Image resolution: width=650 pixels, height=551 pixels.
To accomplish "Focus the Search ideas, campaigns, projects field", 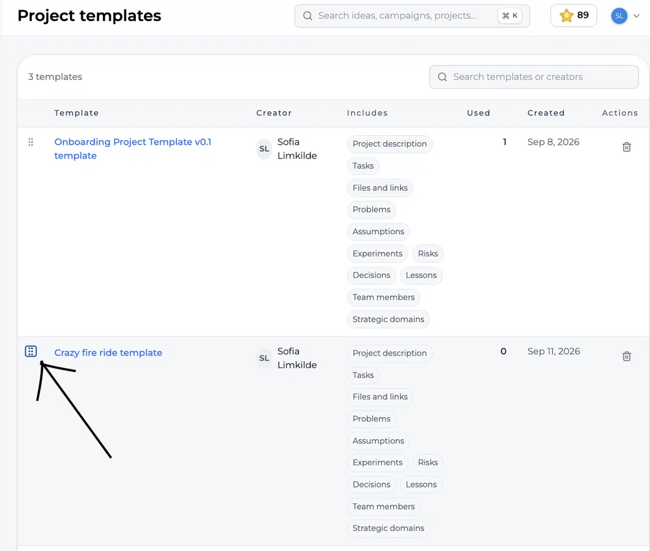I will 412,16.
